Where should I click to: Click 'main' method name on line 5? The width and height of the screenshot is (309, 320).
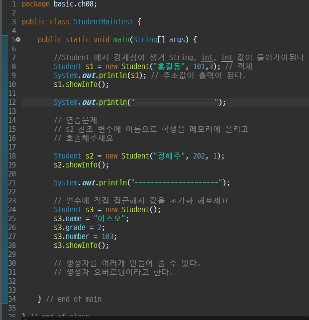pyautogui.click(x=121, y=40)
